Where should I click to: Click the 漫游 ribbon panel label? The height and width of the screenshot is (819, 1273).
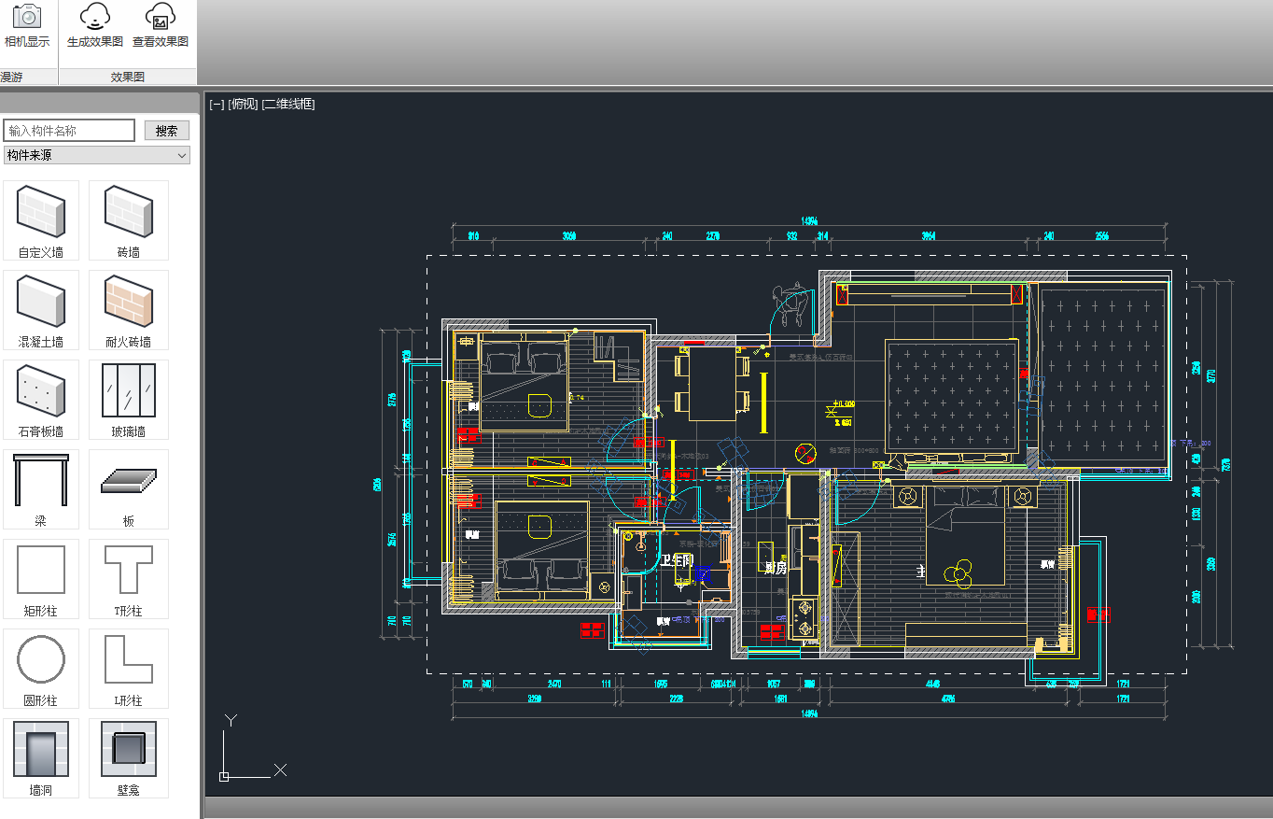click(12, 78)
